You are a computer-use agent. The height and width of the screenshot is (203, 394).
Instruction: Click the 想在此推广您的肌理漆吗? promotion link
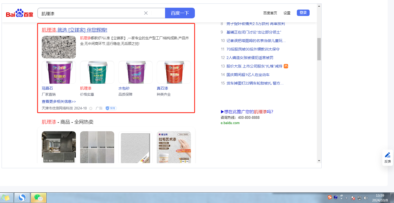coord(247,112)
